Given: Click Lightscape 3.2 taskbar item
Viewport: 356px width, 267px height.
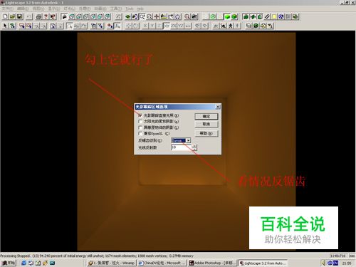Looking at the screenshot, I should (263, 263).
